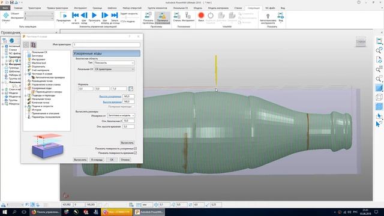Play the toolpath simulation
384x216 pixels.
pos(94,16)
